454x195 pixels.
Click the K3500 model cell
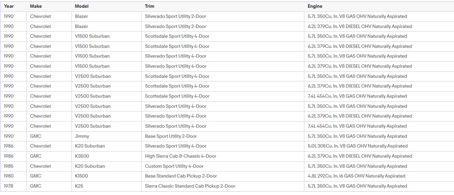click(83, 156)
